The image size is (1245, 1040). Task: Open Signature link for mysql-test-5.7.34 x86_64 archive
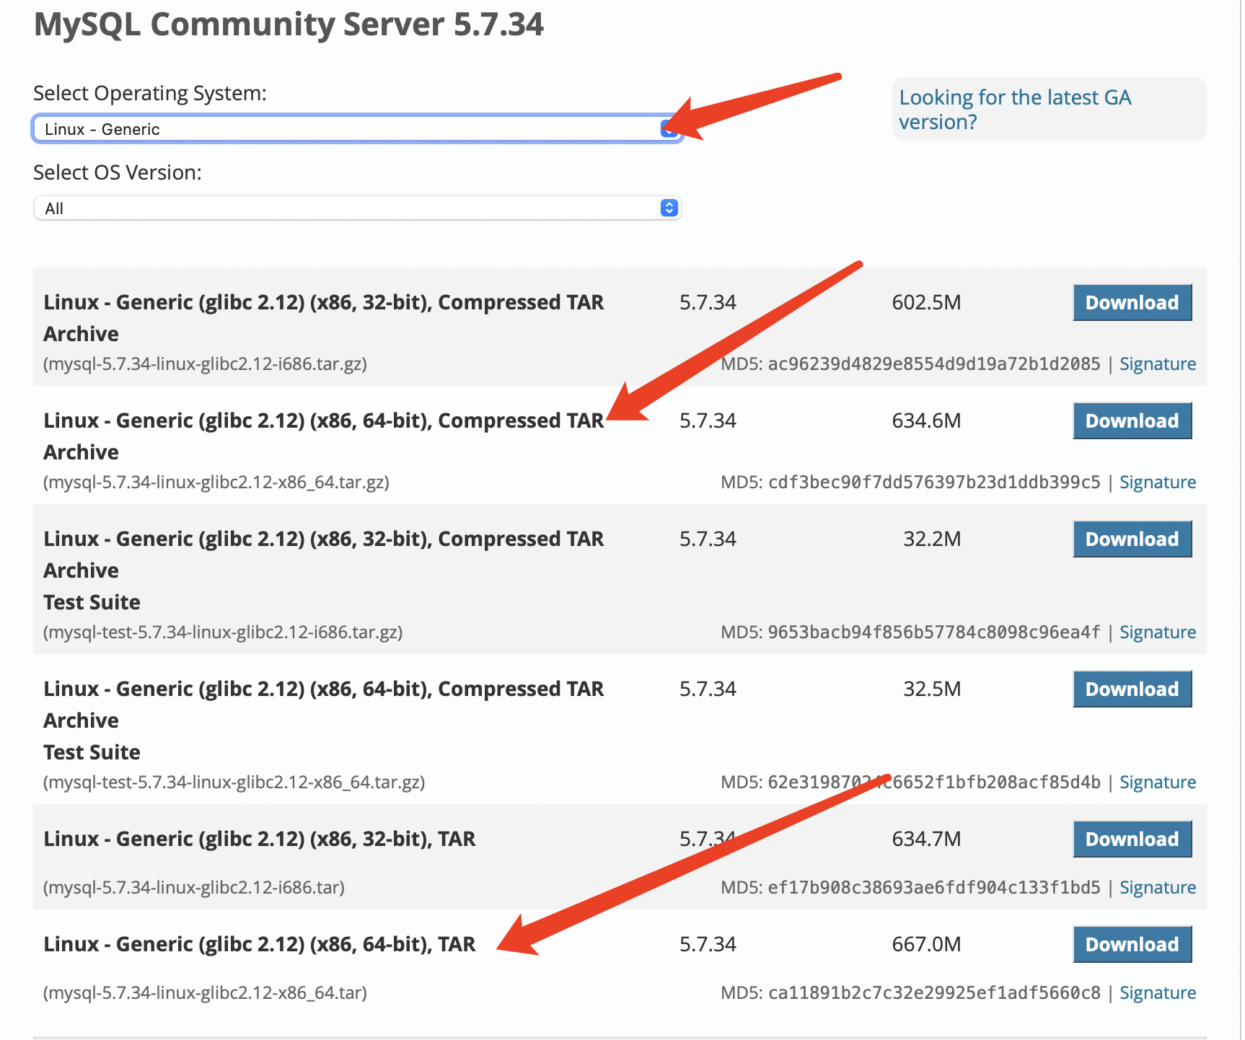click(1158, 783)
